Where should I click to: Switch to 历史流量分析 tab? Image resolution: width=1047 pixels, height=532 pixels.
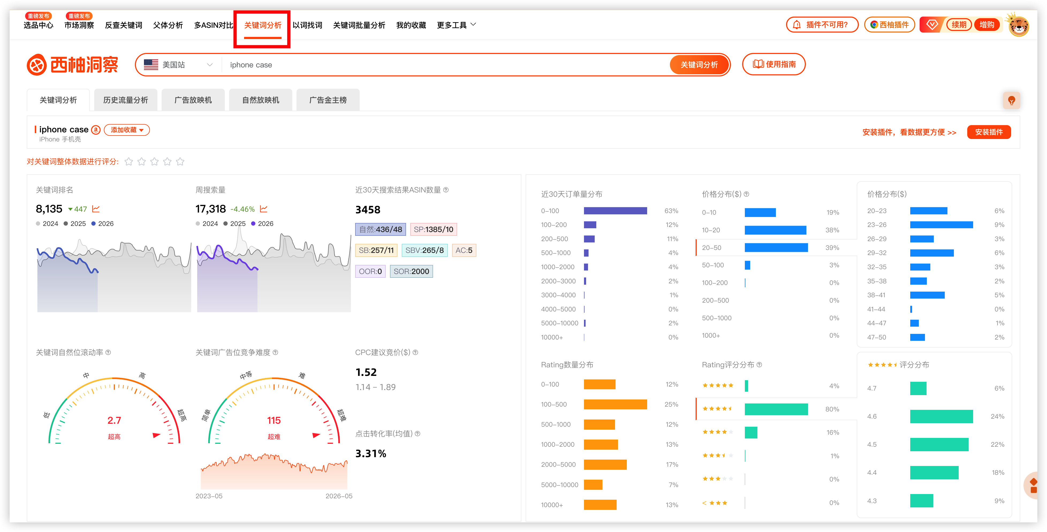[x=126, y=100]
